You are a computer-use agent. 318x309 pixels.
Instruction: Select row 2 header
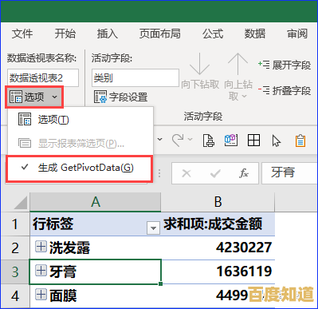point(15,248)
